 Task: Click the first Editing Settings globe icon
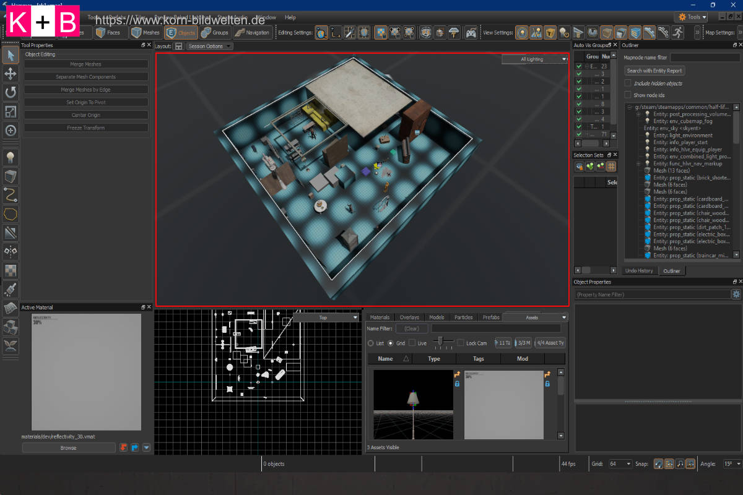(x=321, y=32)
